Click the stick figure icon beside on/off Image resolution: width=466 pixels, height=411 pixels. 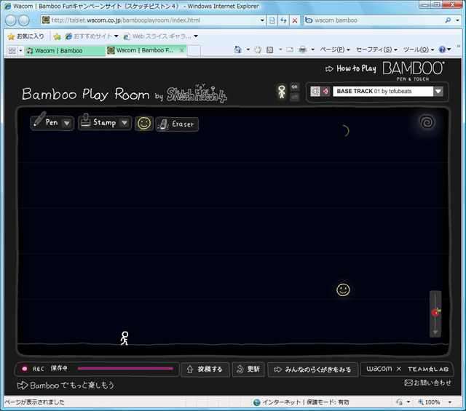click(282, 92)
